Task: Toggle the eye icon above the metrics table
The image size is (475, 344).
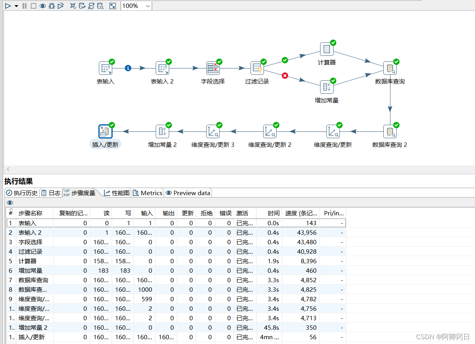Action: pyautogui.click(x=10, y=203)
